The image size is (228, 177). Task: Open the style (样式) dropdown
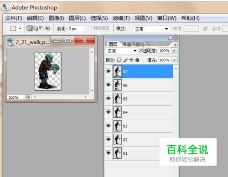[x=151, y=29]
